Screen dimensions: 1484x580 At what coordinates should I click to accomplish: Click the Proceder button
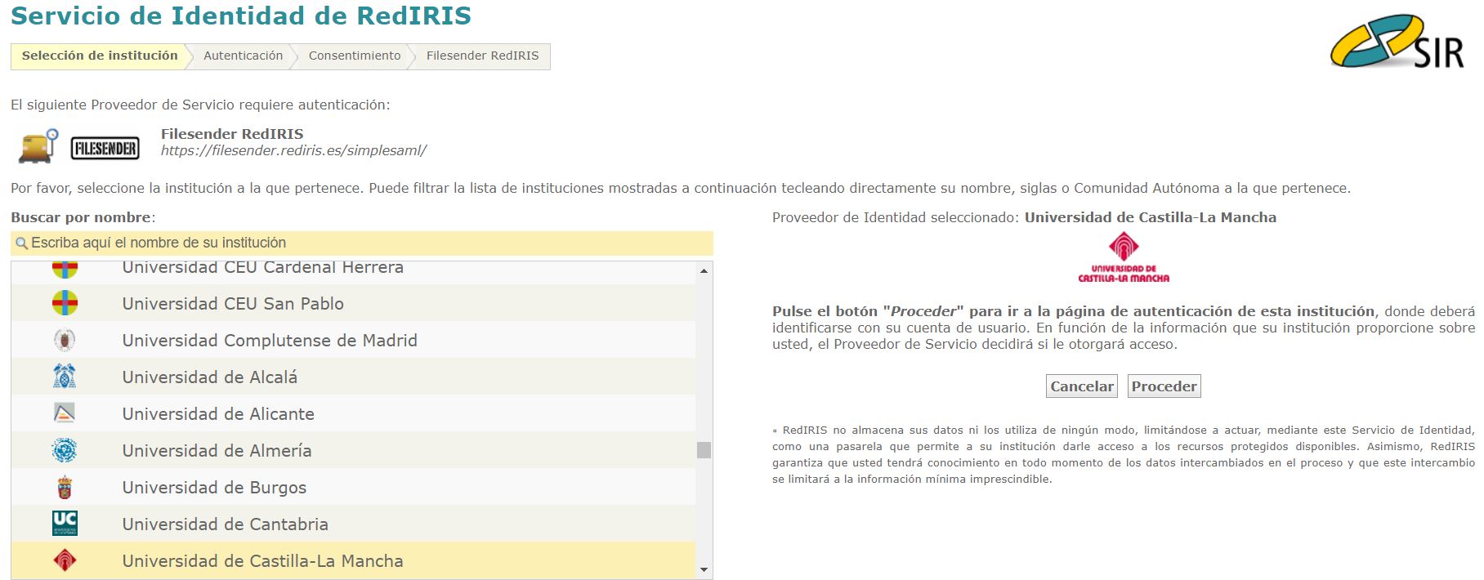(1164, 386)
